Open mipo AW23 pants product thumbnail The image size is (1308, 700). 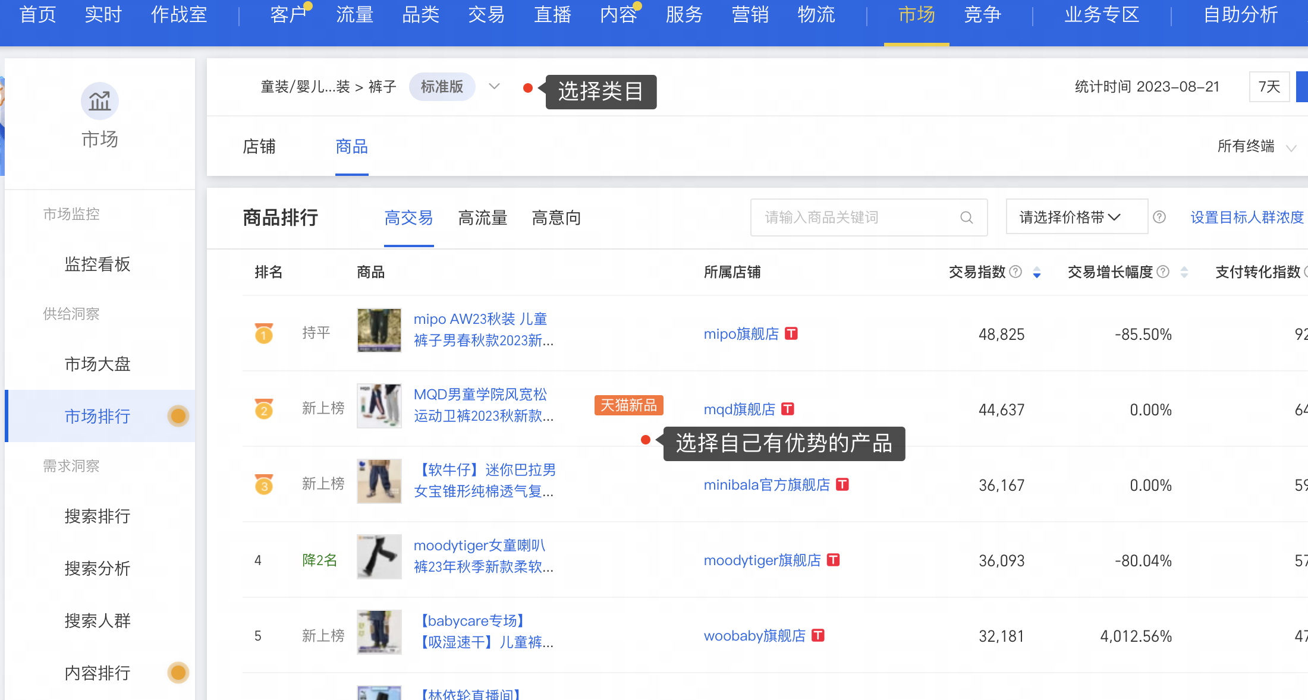tap(379, 330)
